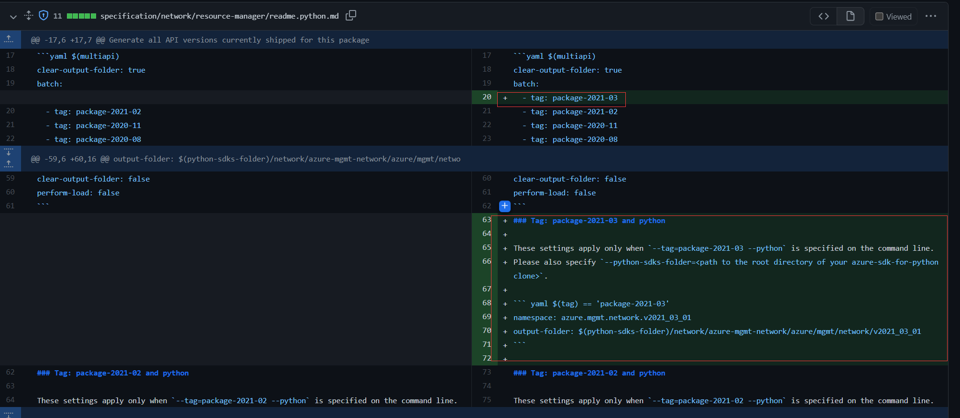
Task: Select added line number 20
Action: 487,97
